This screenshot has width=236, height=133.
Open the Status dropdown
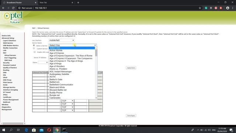(43, 62)
